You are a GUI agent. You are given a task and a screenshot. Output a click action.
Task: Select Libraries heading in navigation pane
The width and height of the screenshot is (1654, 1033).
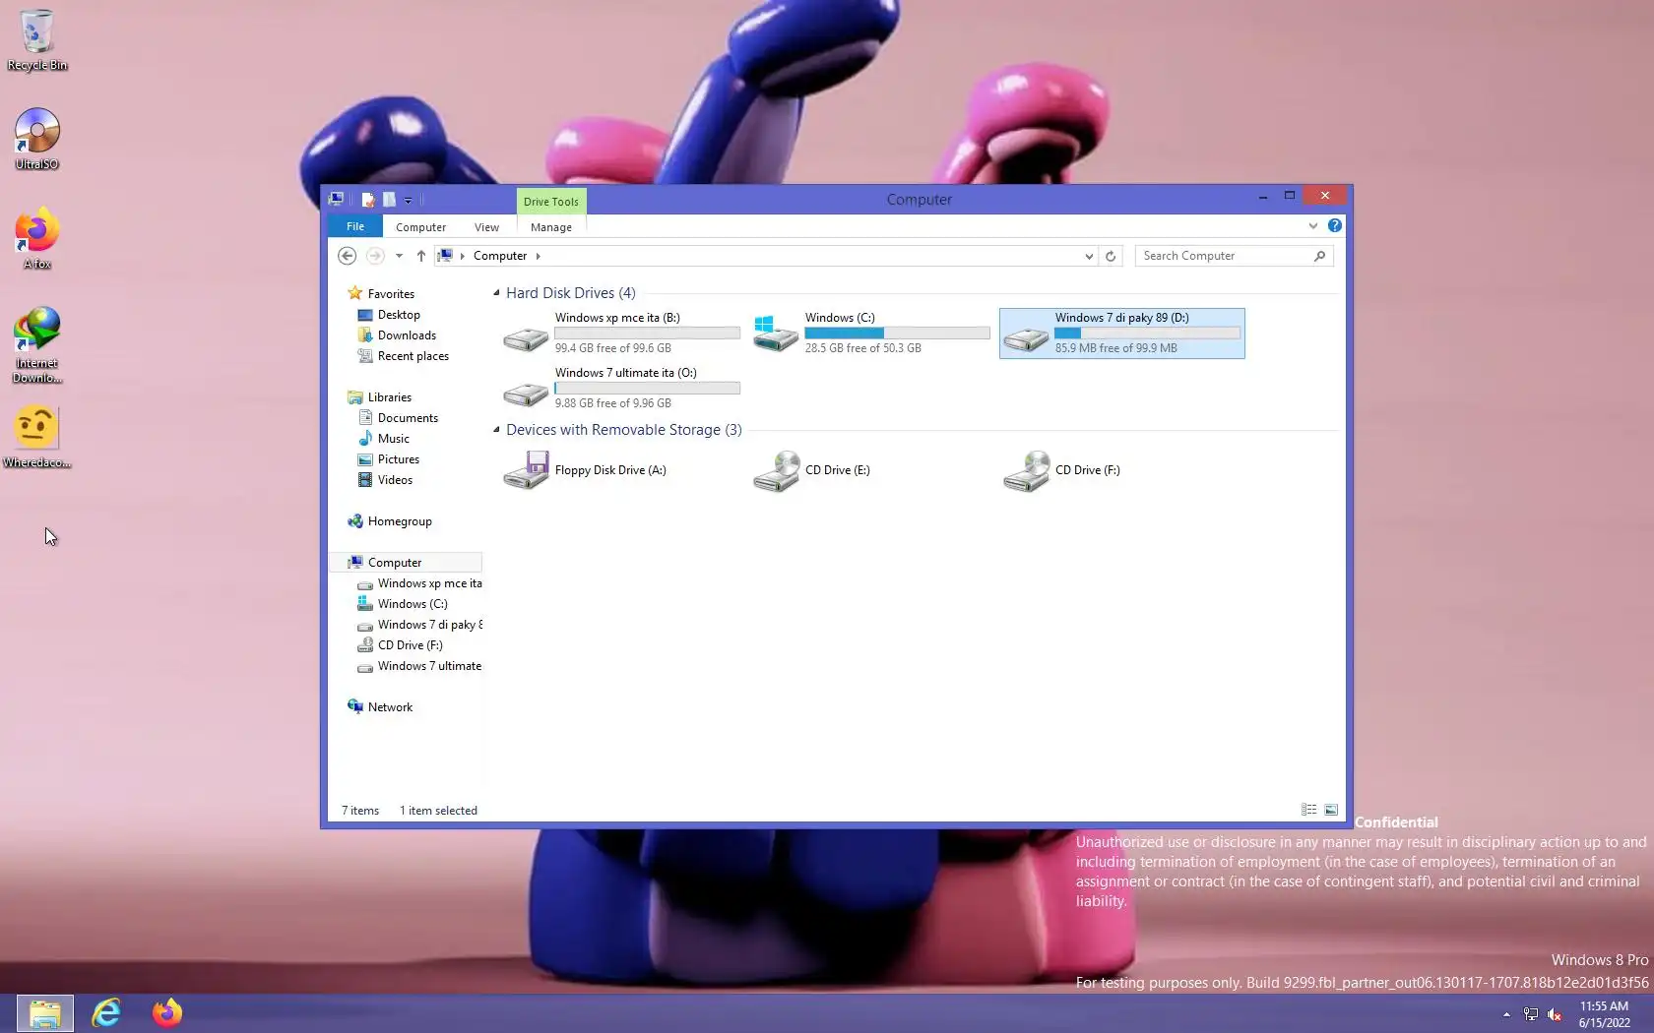390,397
